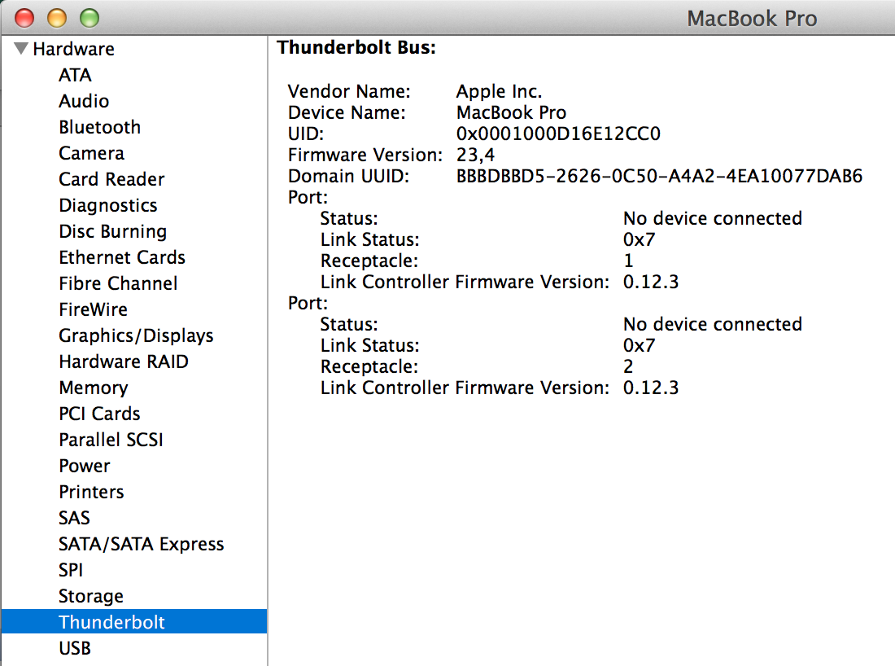Click the Domain UUID value
895x666 pixels.
click(659, 176)
